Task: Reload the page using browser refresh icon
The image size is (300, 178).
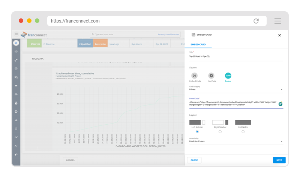Action: (256, 21)
